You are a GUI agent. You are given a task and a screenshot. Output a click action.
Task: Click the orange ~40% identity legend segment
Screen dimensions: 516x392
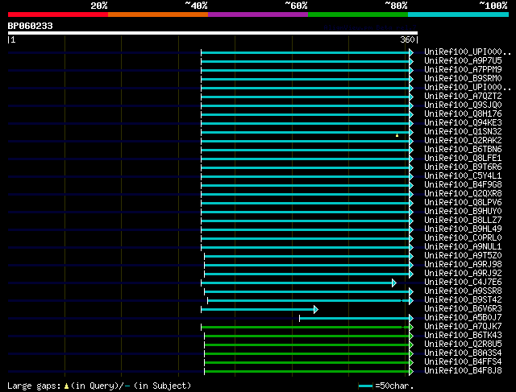(x=158, y=14)
